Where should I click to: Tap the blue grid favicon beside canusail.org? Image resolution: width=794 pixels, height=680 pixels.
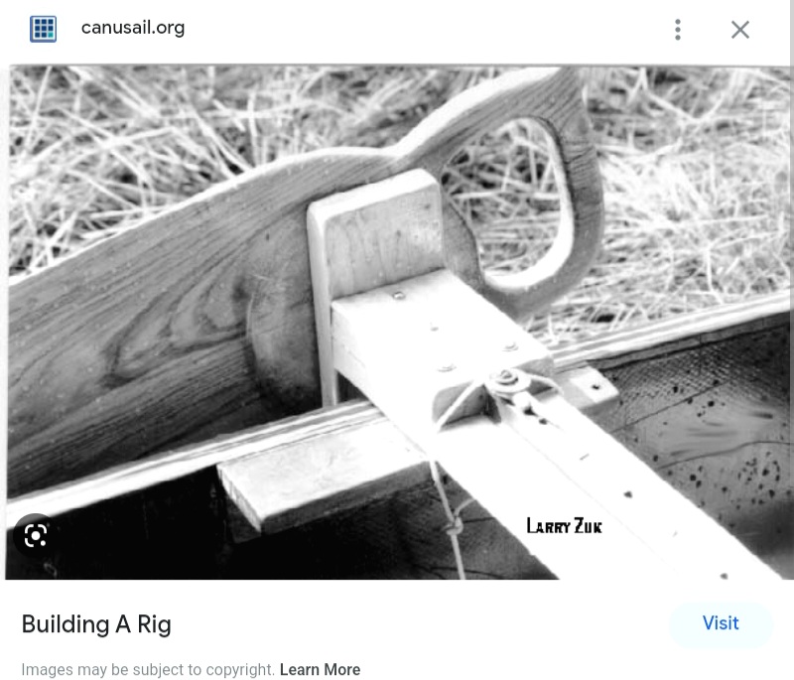point(43,29)
